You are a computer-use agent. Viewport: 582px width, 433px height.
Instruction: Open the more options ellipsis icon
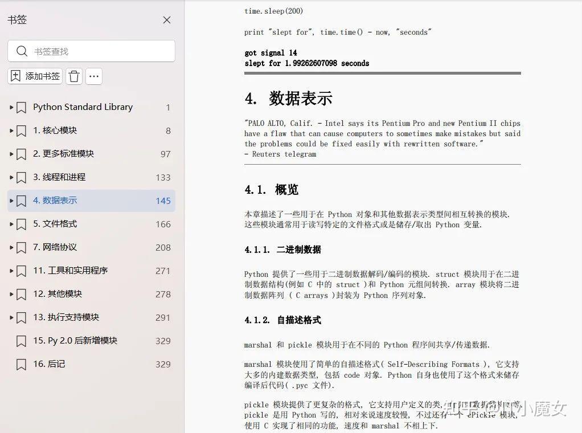93,76
